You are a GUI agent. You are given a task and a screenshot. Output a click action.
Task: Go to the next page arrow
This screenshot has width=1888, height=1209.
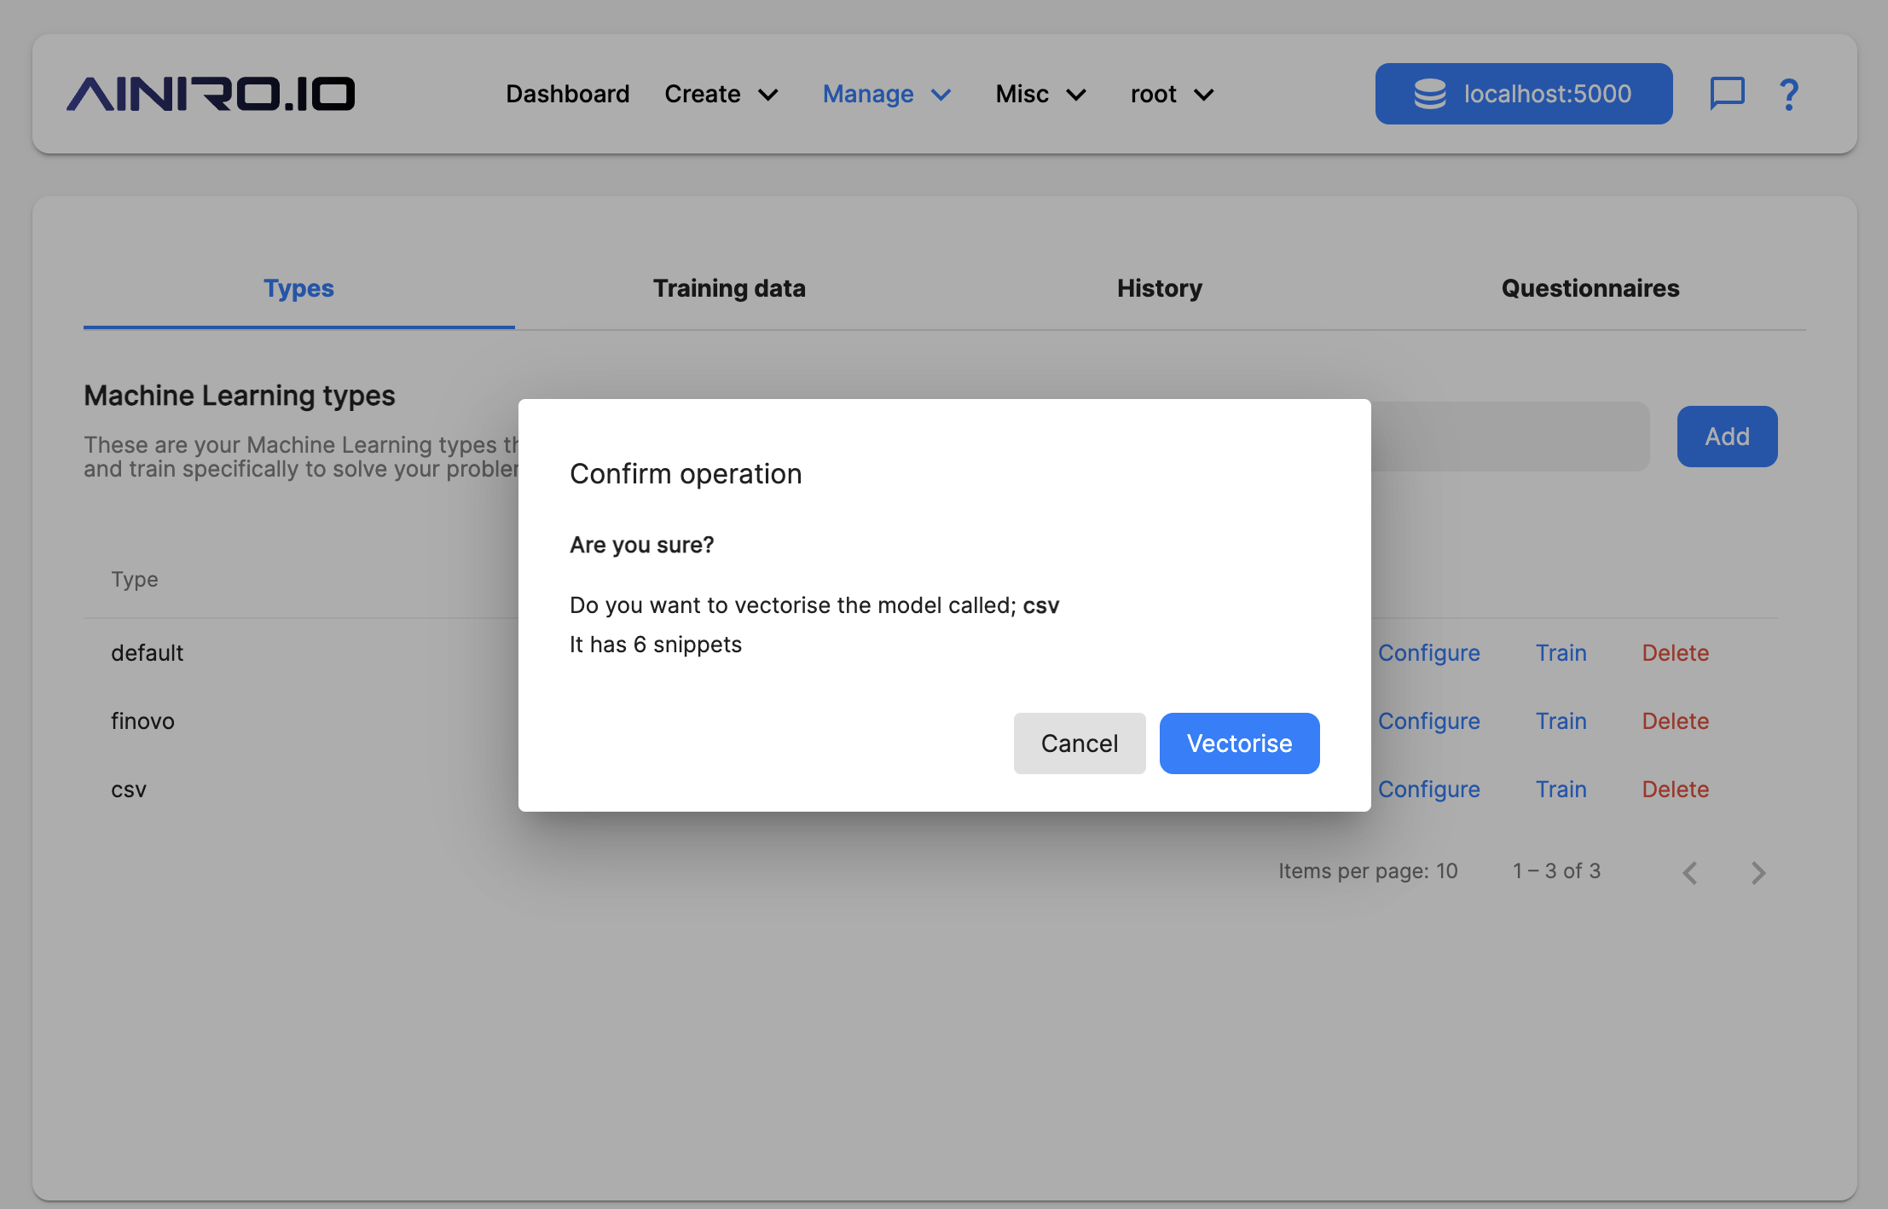click(x=1758, y=872)
